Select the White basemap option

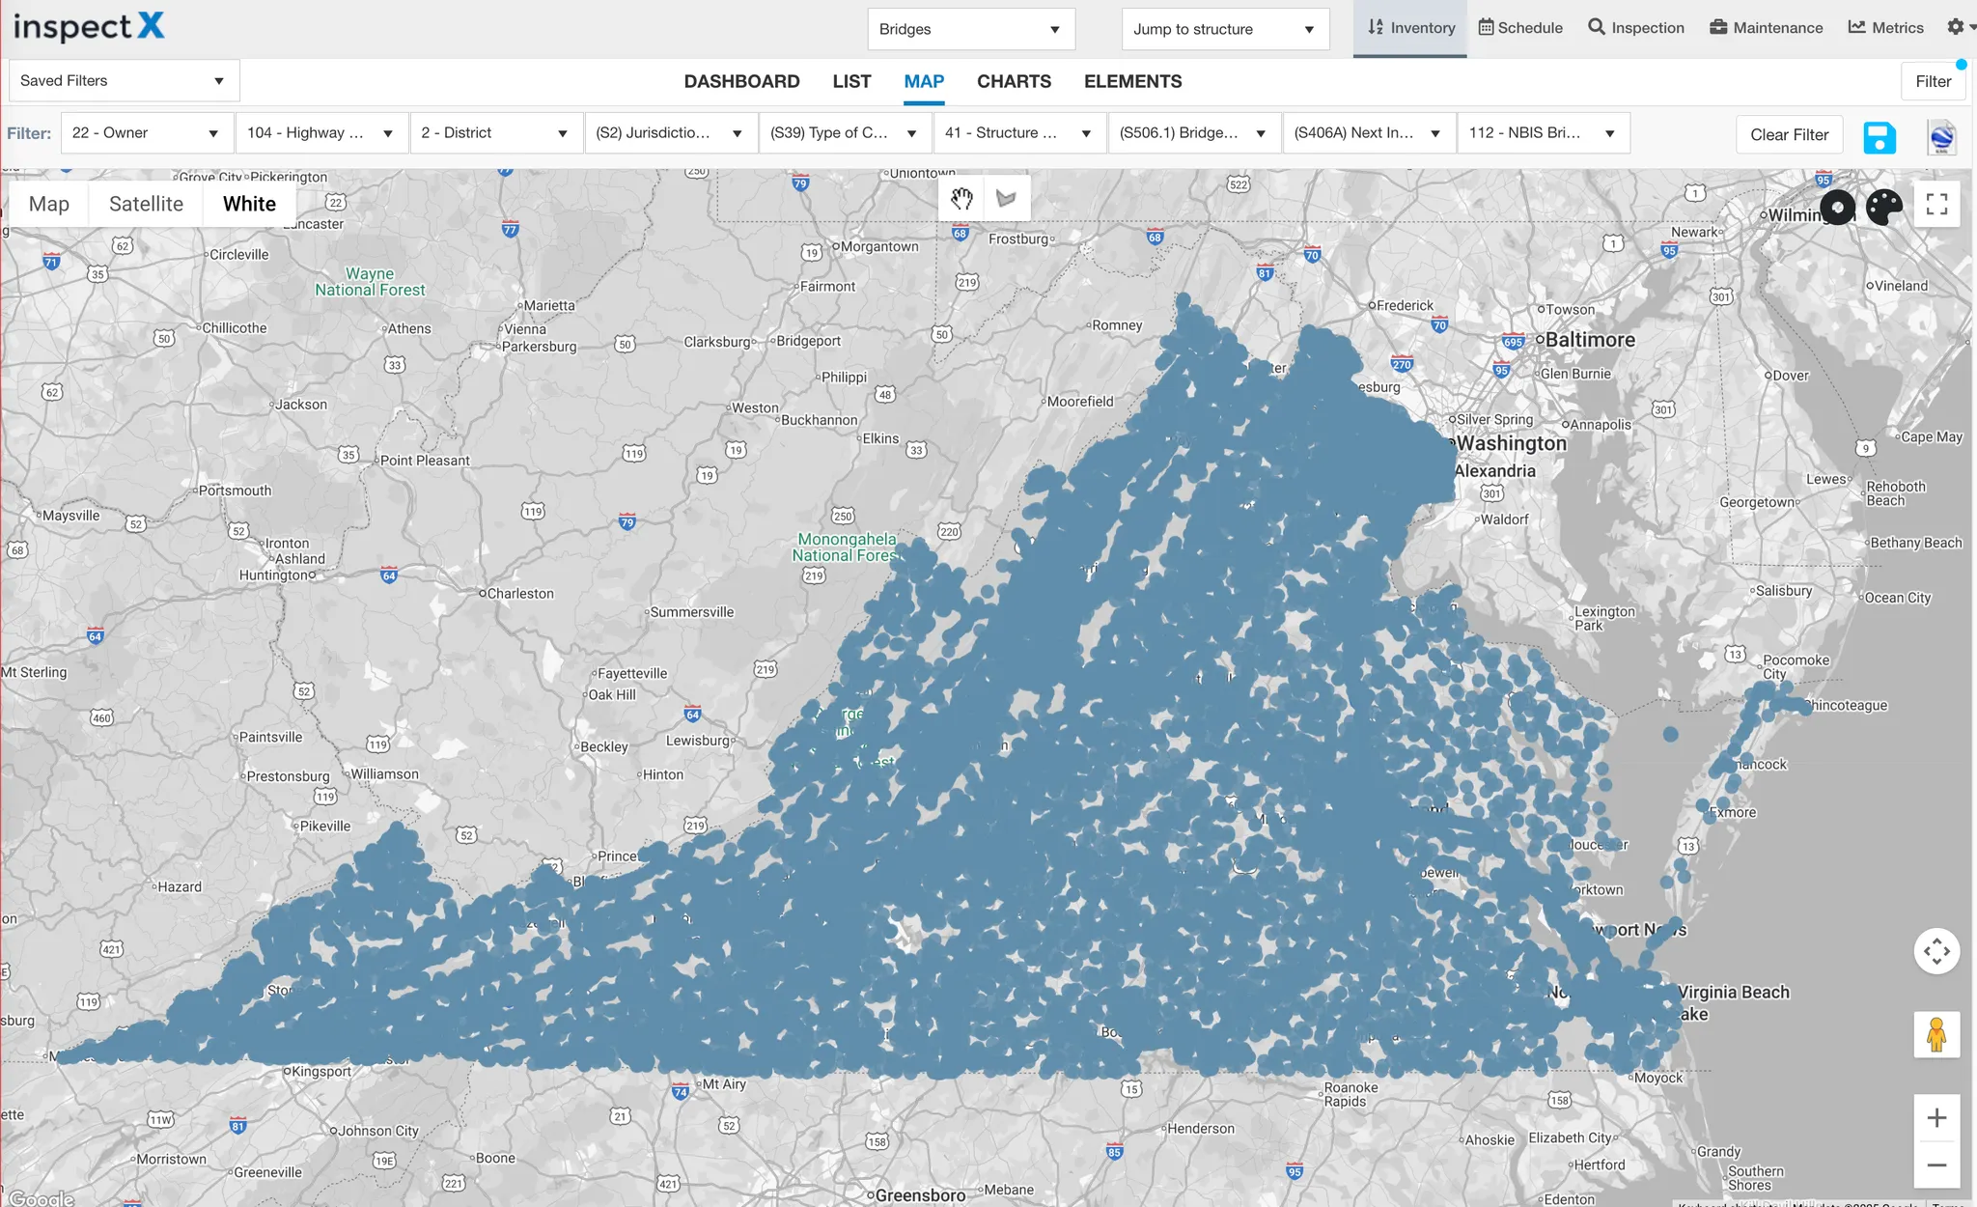pos(249,204)
